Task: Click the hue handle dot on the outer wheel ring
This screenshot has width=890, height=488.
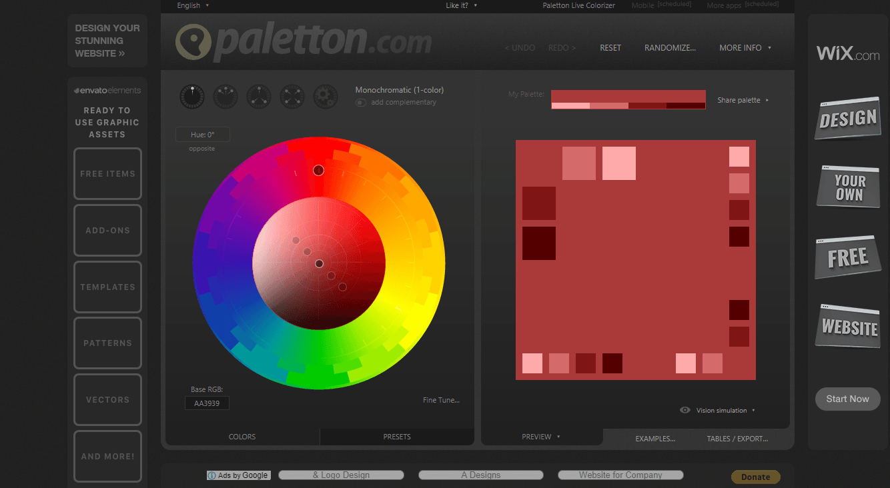Action: click(x=318, y=170)
